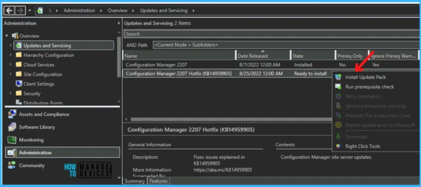Collapse the Overview tree node
421x187 pixels.
point(7,36)
